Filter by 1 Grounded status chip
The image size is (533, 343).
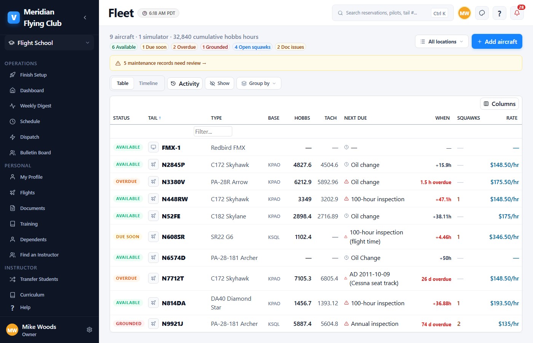pyautogui.click(x=215, y=47)
